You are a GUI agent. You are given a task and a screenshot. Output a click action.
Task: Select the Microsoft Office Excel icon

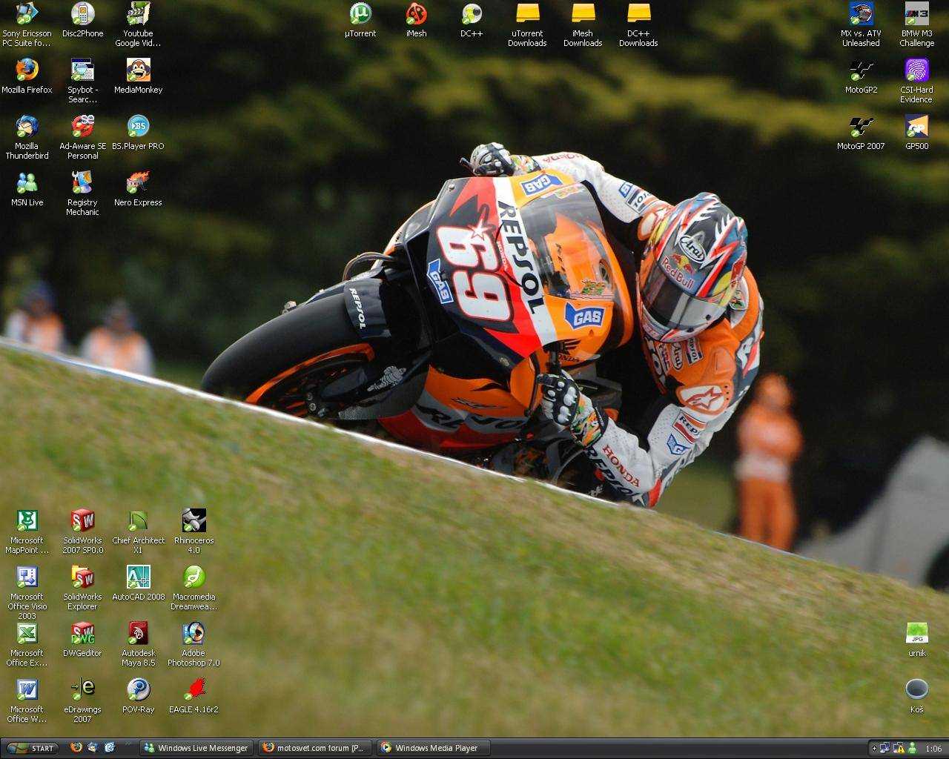point(27,644)
